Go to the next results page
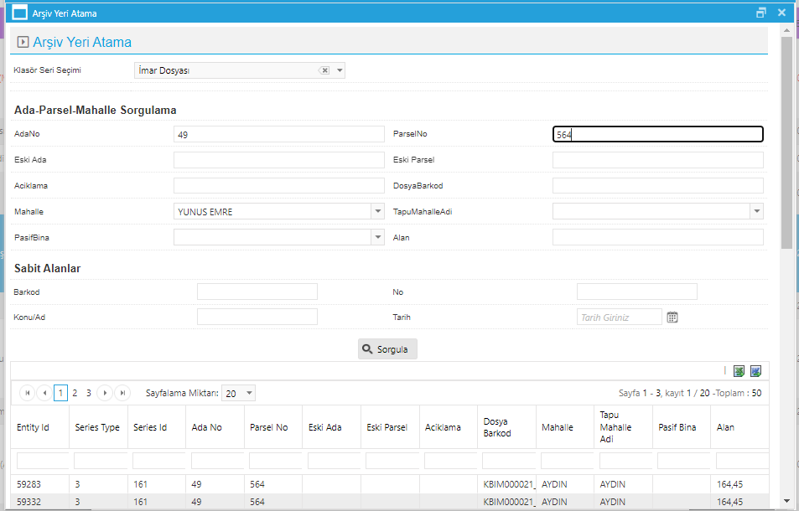The width and height of the screenshot is (799, 511). coord(105,393)
